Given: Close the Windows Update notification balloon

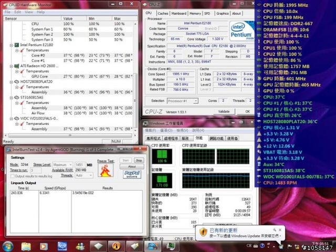Looking at the screenshot, I should (x=280, y=230).
